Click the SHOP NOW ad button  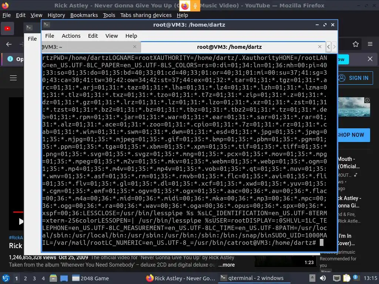click(x=353, y=135)
